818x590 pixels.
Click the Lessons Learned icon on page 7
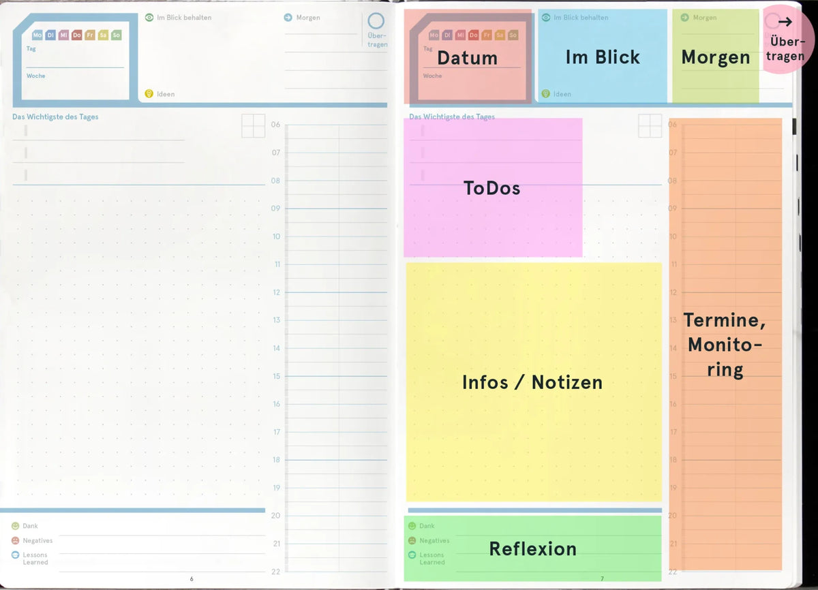[x=412, y=555]
